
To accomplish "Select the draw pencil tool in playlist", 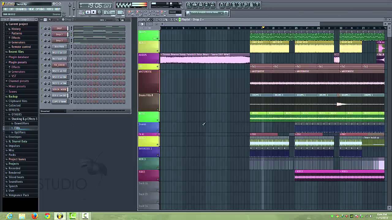I will pos(148,20).
